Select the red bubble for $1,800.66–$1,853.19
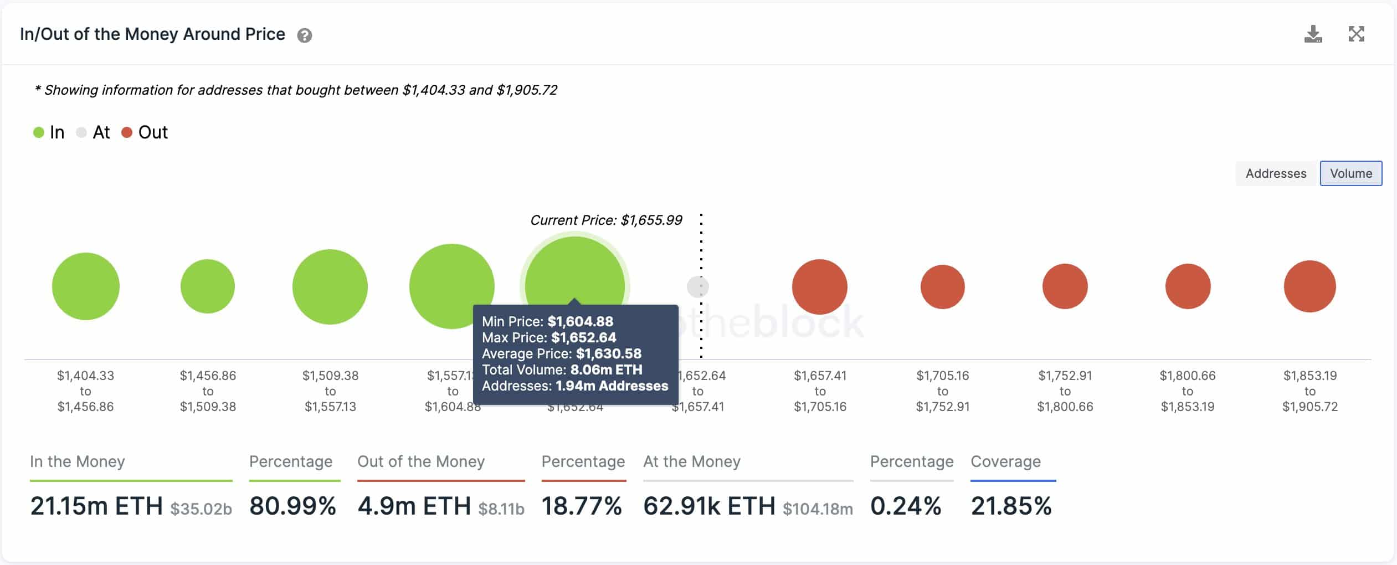 pyautogui.click(x=1188, y=286)
